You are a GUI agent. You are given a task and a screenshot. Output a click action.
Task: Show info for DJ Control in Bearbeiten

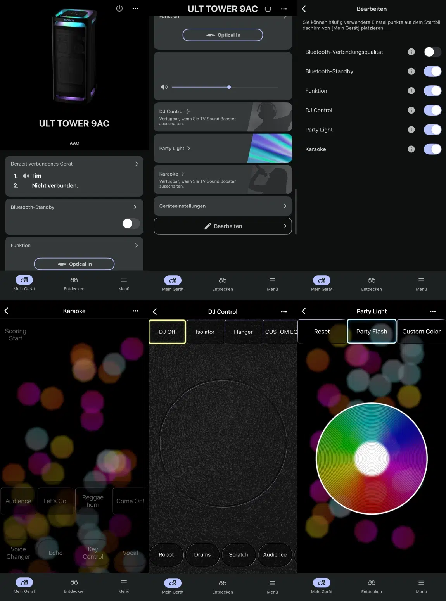pos(411,110)
